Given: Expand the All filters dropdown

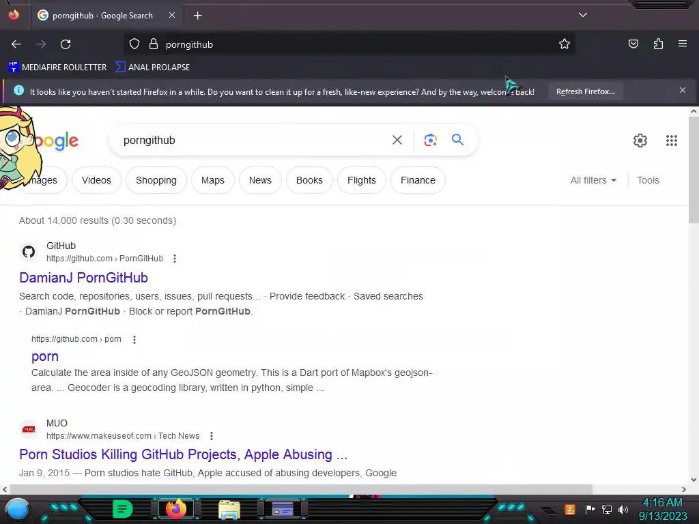Looking at the screenshot, I should [593, 180].
